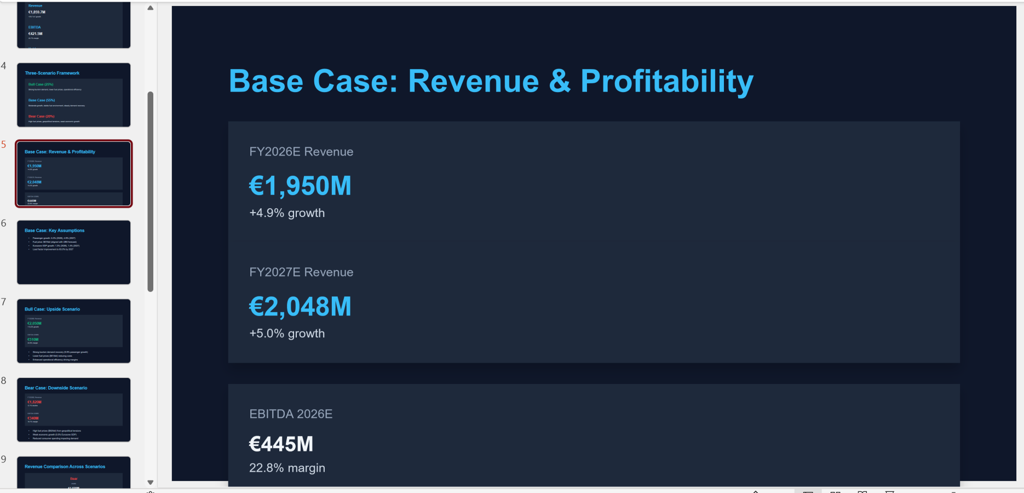1024x493 pixels.
Task: Click the '22.8% margin' text
Action: [x=287, y=468]
